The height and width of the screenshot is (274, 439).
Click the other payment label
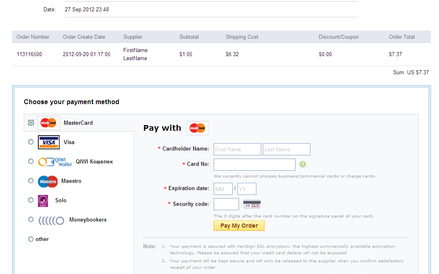(42, 239)
